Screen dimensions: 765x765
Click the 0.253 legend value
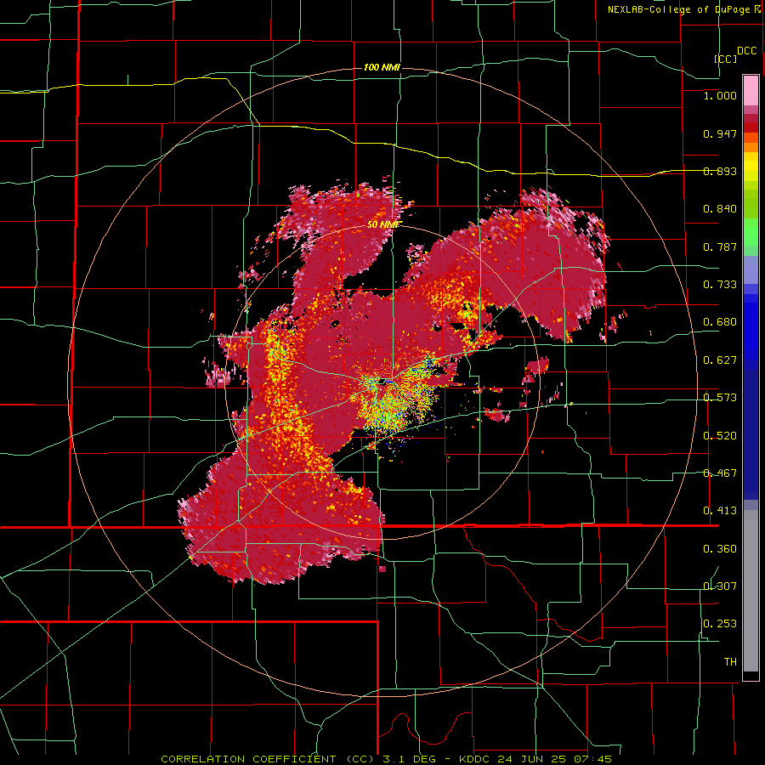pos(720,624)
